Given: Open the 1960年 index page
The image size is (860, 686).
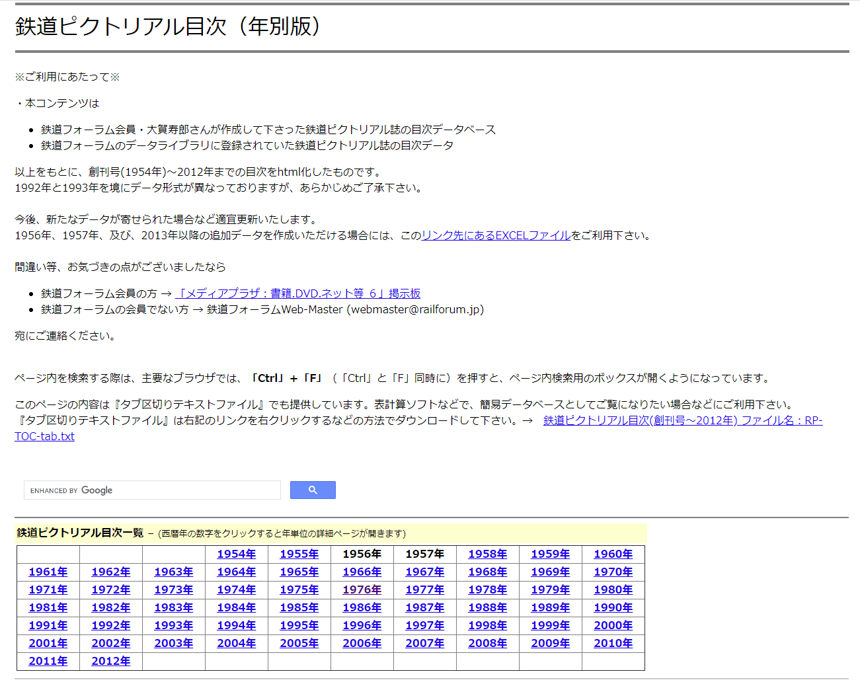Looking at the screenshot, I should point(613,554).
